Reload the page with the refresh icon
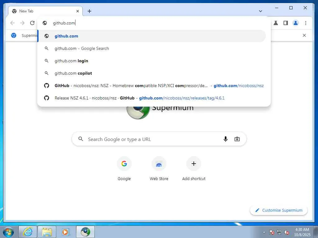 [x=32, y=23]
